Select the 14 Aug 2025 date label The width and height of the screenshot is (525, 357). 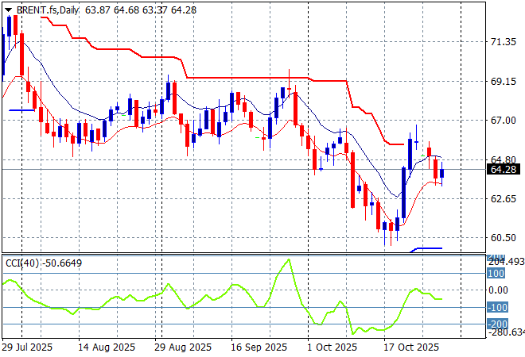[x=107, y=347]
